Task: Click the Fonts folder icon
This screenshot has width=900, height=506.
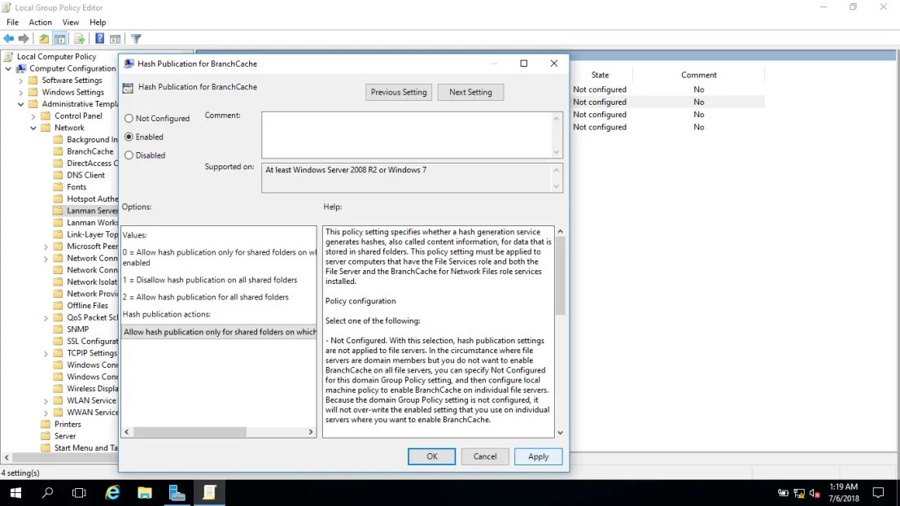Action: pyautogui.click(x=58, y=187)
